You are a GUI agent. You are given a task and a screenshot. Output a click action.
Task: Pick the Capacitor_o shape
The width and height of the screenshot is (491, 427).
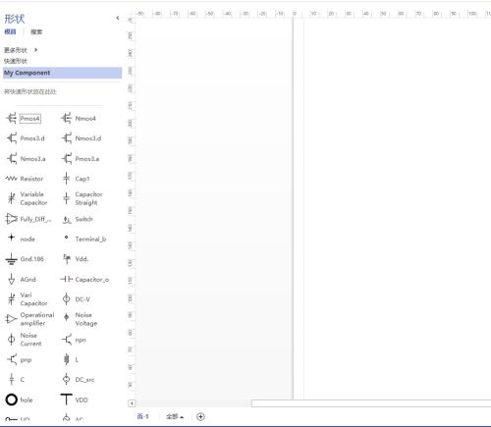84,279
